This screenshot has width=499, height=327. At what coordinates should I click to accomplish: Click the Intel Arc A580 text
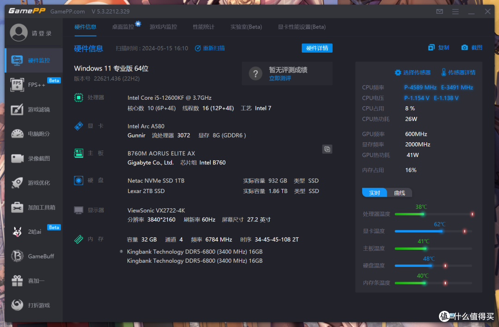[x=146, y=126]
